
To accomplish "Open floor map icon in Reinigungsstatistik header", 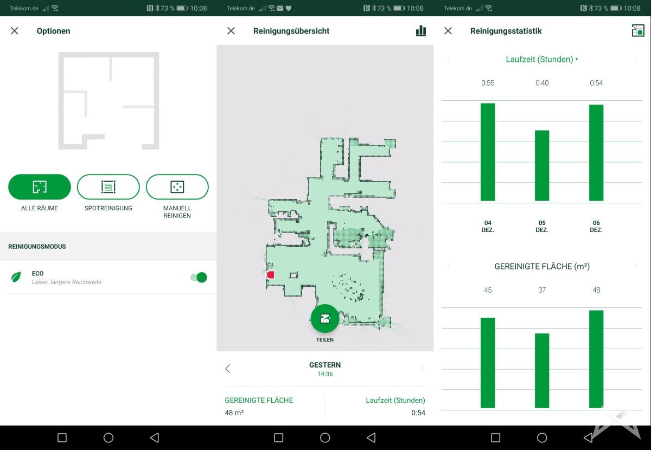I will coord(638,31).
